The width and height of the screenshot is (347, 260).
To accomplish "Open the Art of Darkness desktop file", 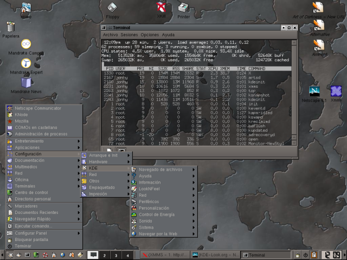I will [318, 8].
